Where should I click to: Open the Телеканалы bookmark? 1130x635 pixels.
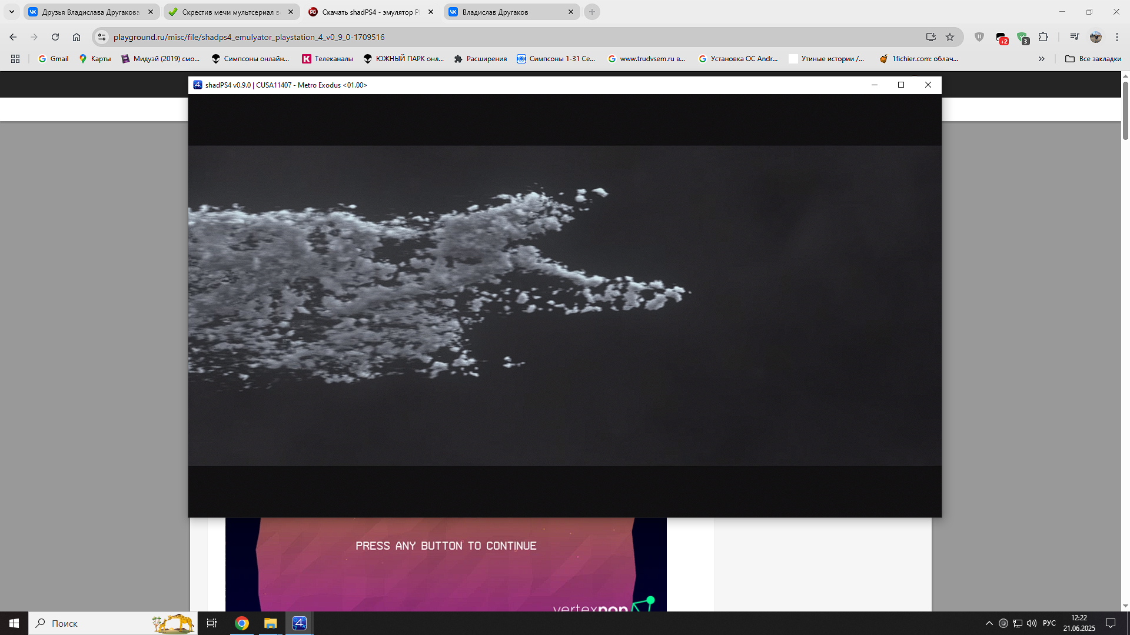pos(328,59)
